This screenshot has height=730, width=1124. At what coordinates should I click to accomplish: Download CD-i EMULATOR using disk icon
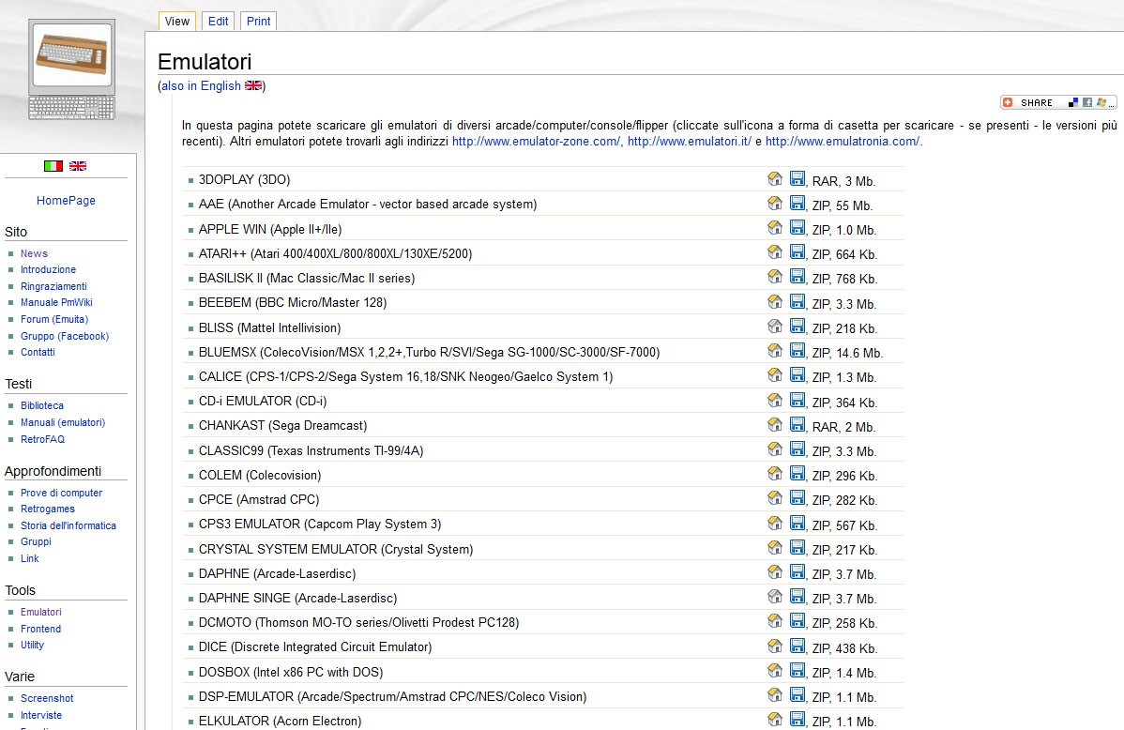tap(797, 400)
